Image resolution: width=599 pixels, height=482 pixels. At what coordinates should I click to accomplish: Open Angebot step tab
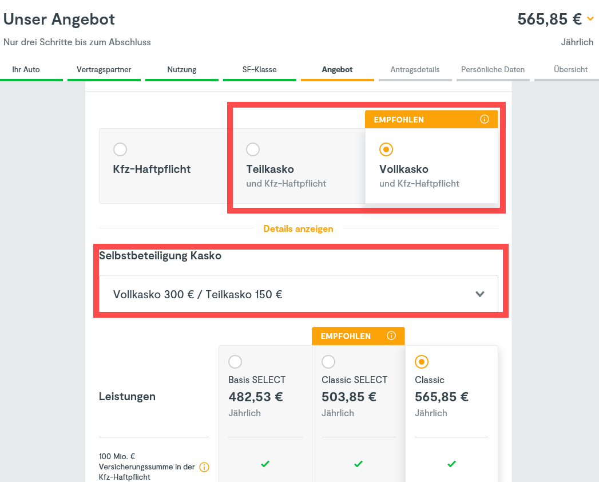click(x=338, y=70)
